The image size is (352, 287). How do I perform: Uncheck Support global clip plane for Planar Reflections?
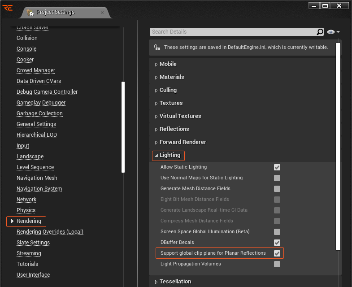pos(277,253)
